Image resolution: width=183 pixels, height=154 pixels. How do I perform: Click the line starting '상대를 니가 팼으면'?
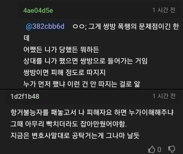[x=85, y=61]
